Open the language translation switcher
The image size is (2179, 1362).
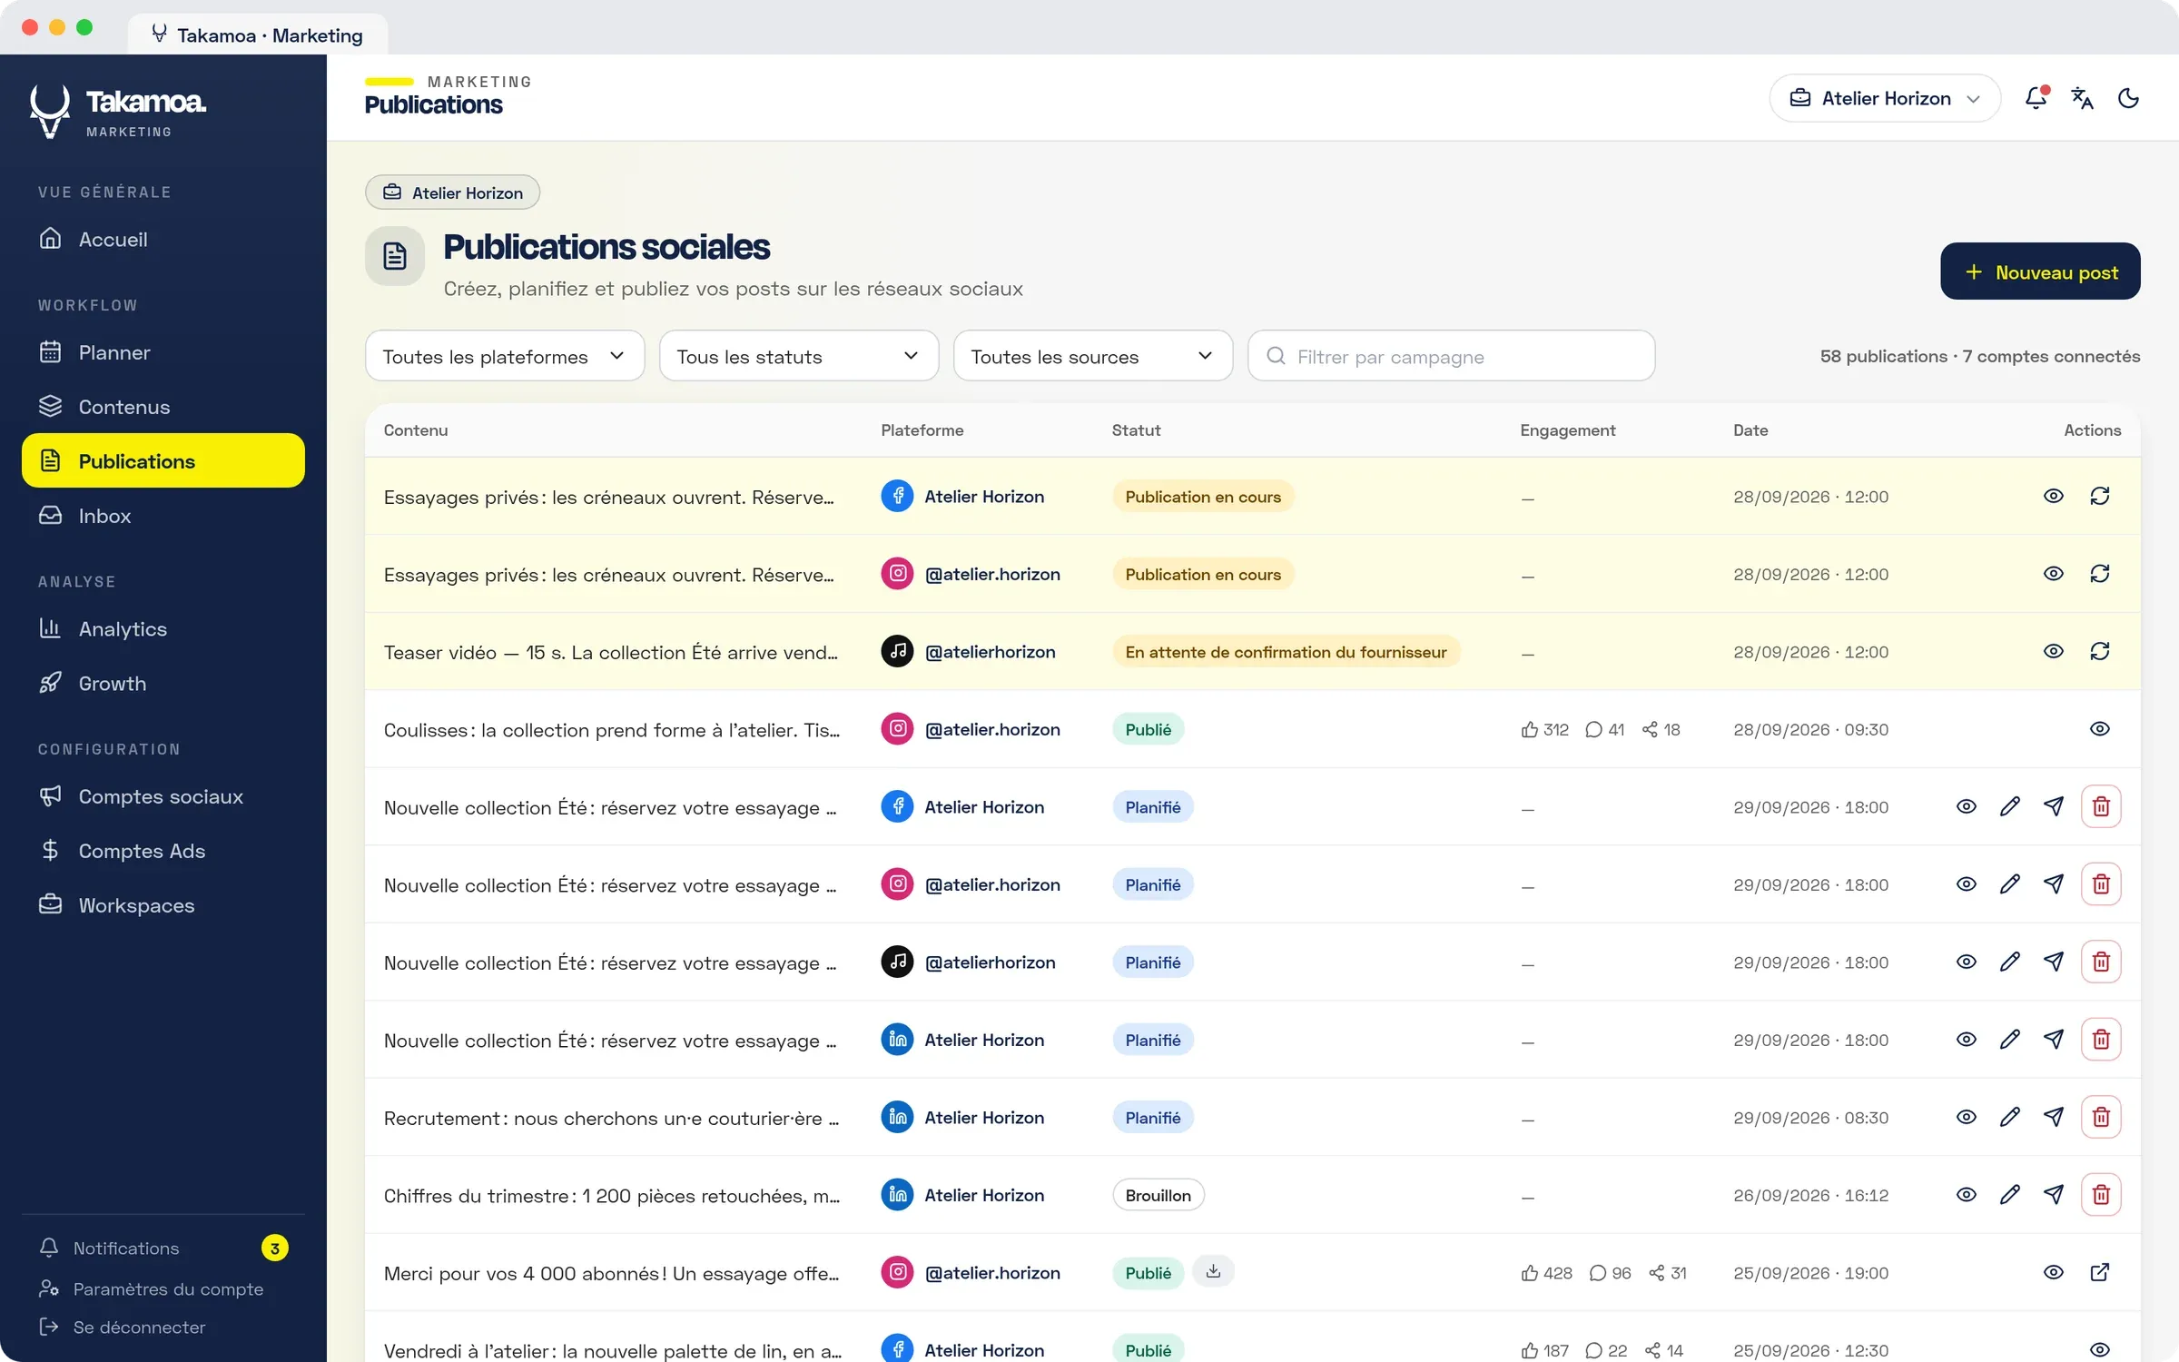click(2082, 98)
